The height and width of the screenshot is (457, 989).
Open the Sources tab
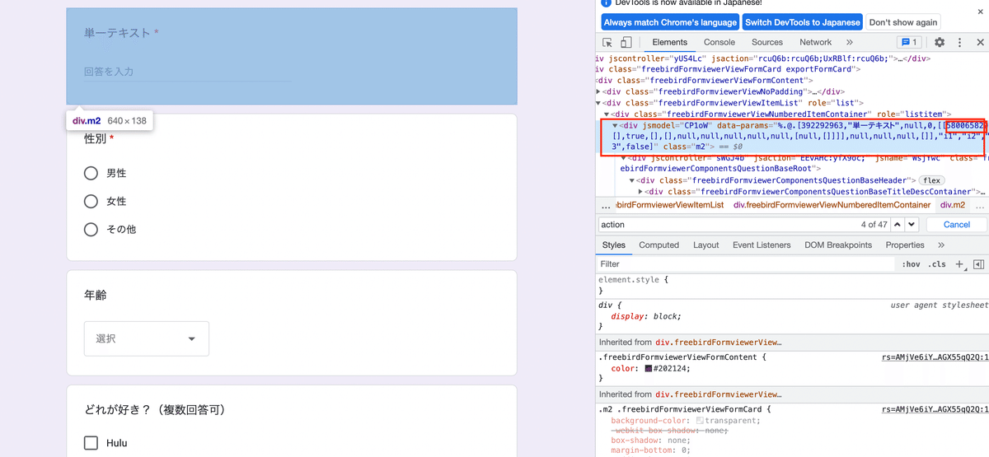[x=766, y=42]
